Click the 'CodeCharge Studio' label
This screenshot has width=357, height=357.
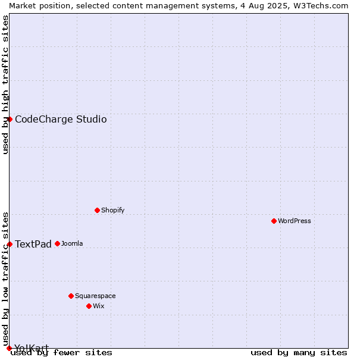pos(61,120)
